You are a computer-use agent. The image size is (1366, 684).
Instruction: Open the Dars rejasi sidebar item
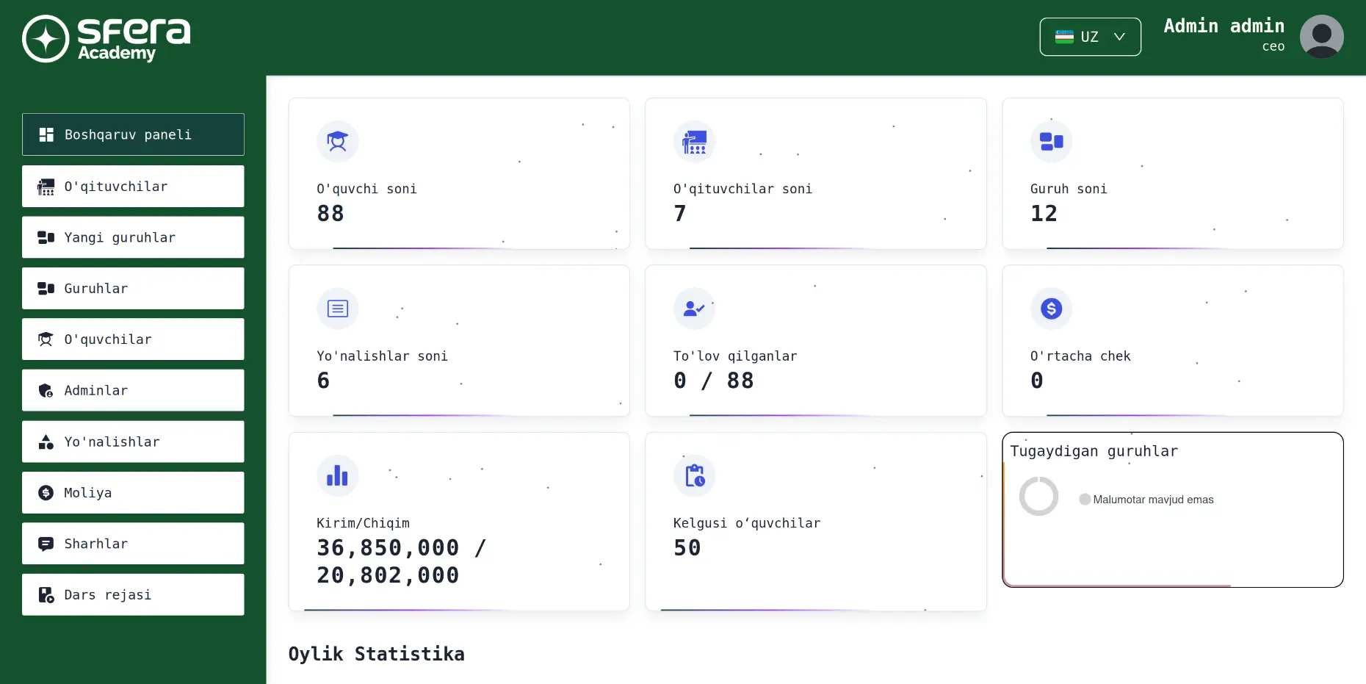pos(133,594)
